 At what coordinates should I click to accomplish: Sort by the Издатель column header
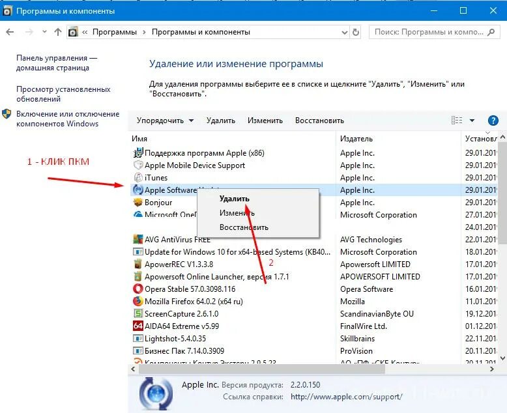pyautogui.click(x=356, y=139)
